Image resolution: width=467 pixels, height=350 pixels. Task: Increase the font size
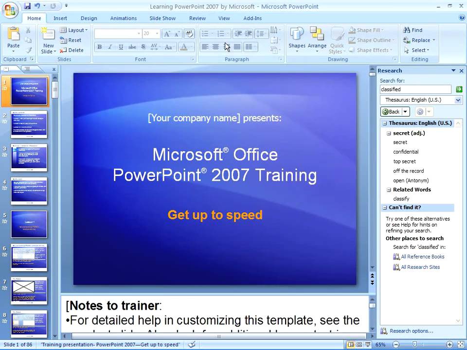(x=167, y=34)
